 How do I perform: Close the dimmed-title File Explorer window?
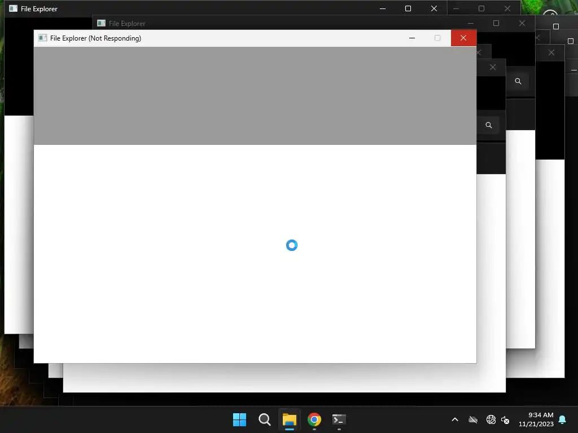click(522, 23)
